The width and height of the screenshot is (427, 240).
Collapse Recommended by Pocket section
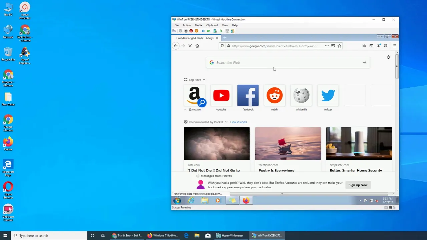click(x=206, y=122)
